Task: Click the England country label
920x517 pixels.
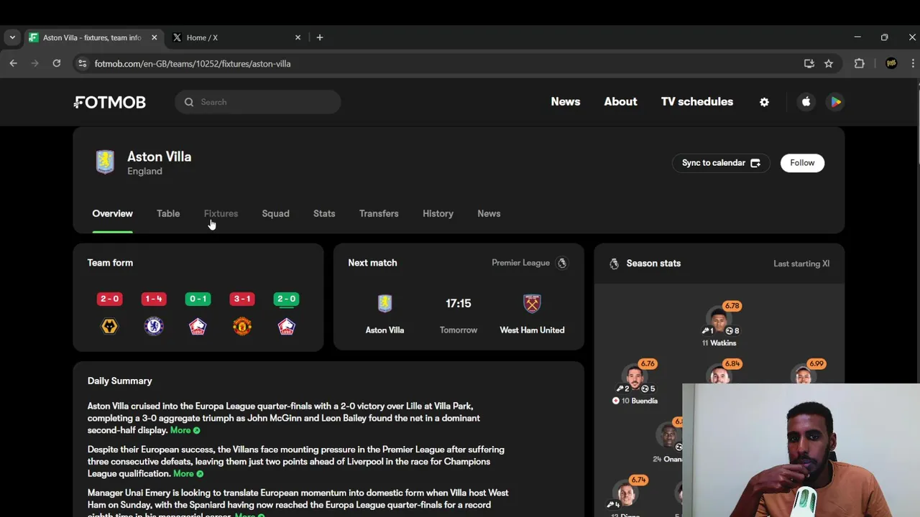Action: [x=144, y=171]
